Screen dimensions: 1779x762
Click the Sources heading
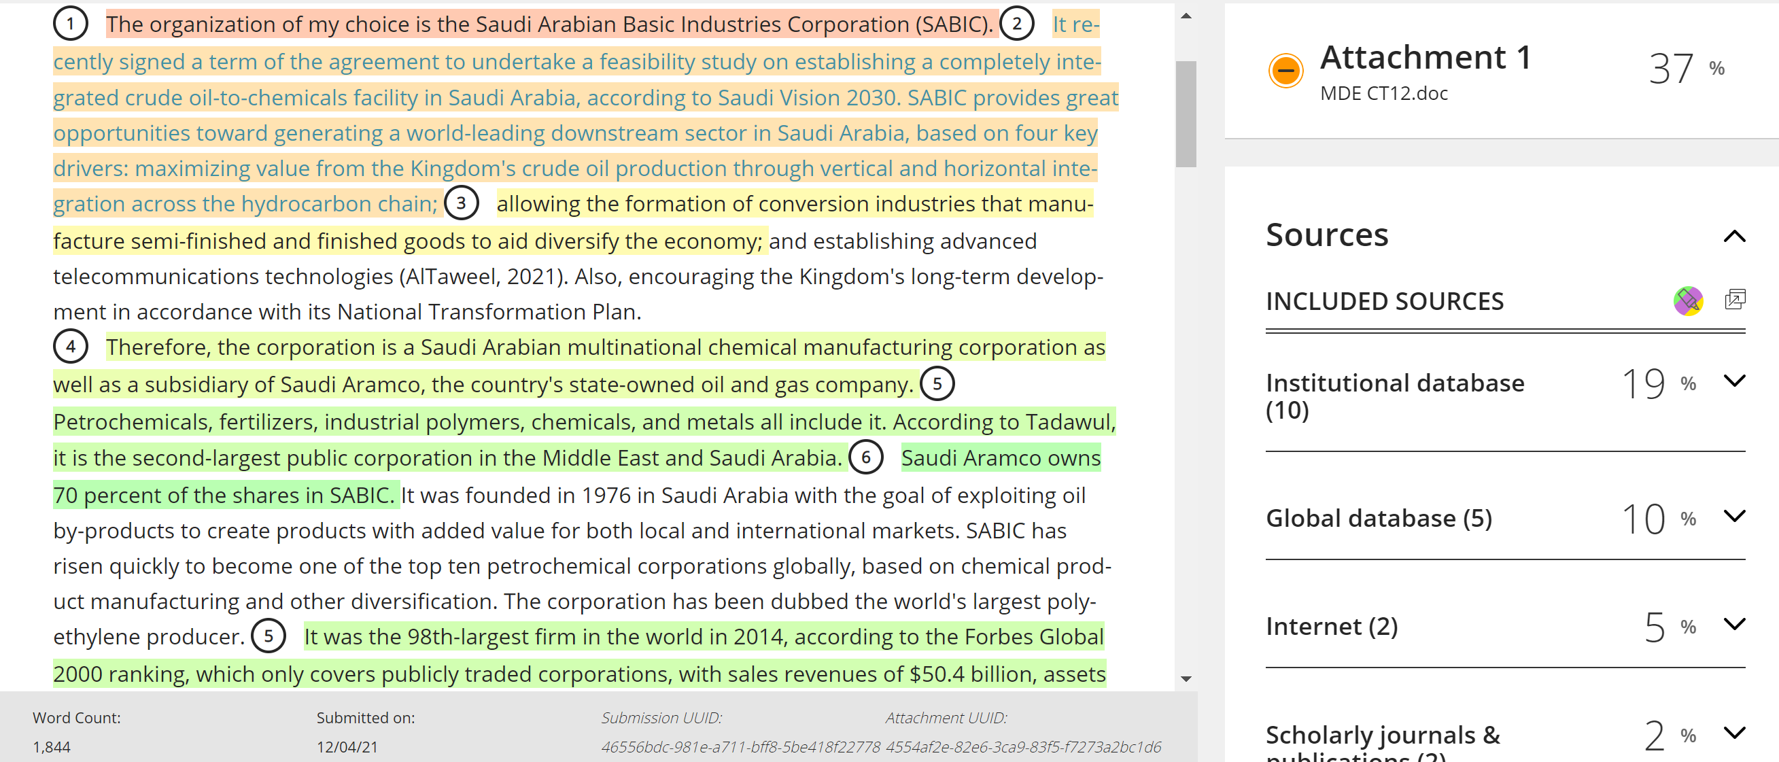[x=1327, y=235]
